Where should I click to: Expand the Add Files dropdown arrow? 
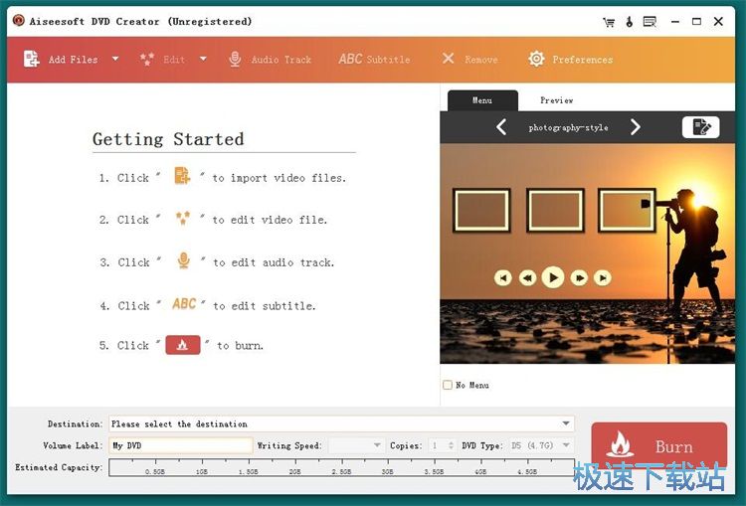115,59
